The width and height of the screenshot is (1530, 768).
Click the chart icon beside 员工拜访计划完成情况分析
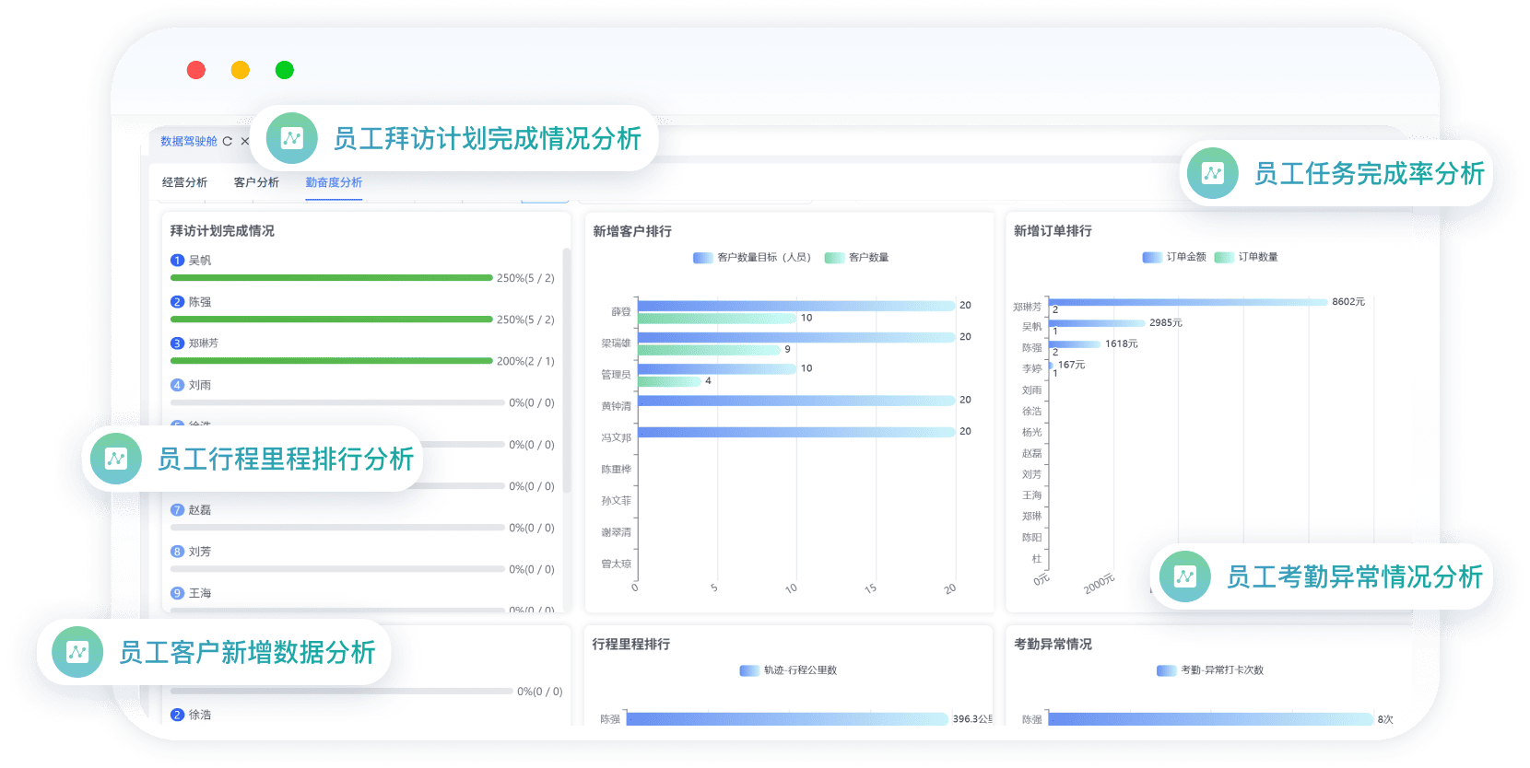coord(291,138)
